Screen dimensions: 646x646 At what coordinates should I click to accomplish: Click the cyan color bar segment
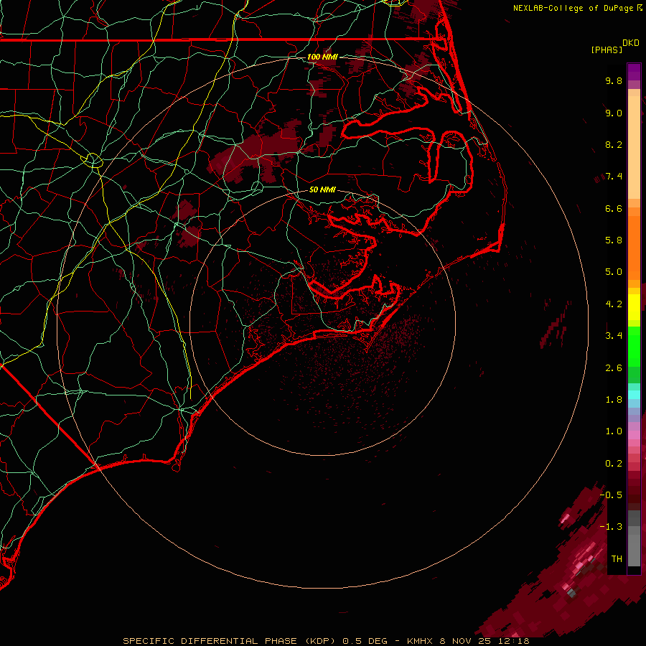click(x=634, y=395)
